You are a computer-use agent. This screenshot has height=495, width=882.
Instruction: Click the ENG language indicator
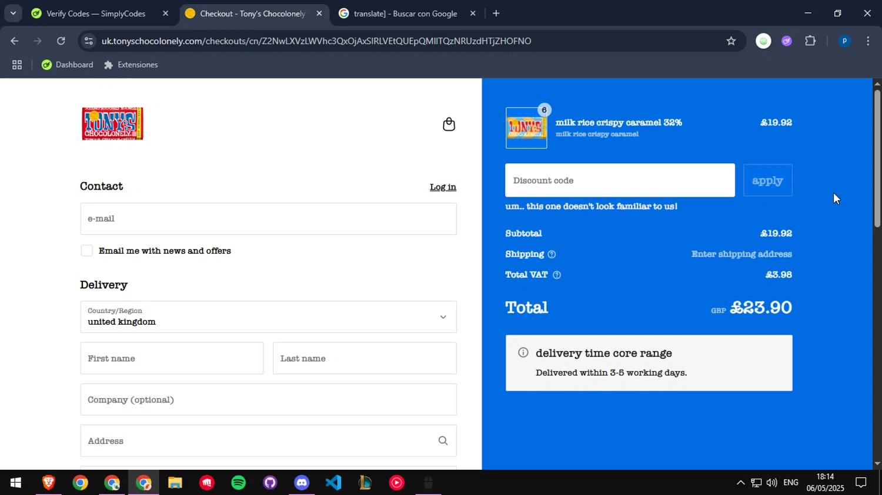click(x=791, y=483)
